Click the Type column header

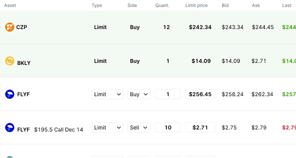pyautogui.click(x=97, y=6)
